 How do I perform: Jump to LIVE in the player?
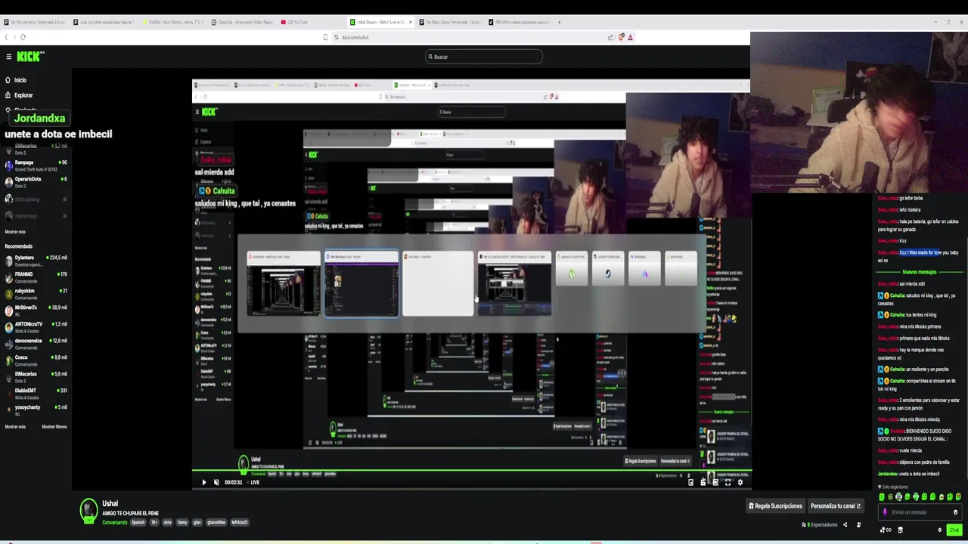pyautogui.click(x=255, y=482)
